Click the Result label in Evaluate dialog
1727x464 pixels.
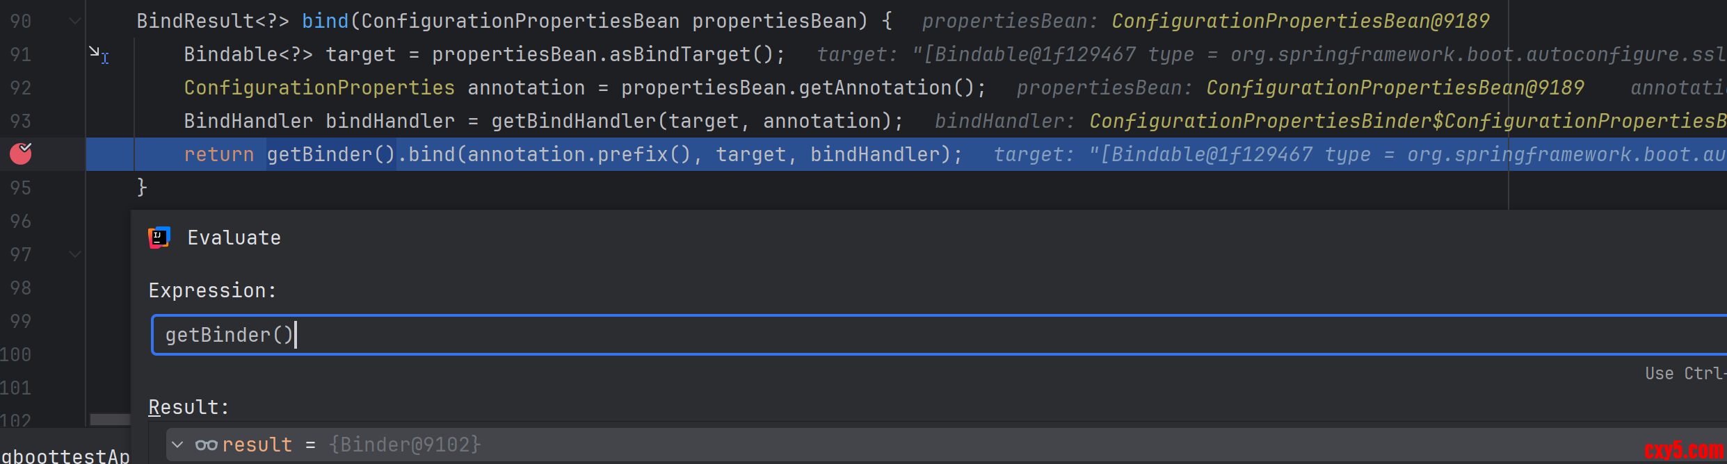[x=188, y=407]
